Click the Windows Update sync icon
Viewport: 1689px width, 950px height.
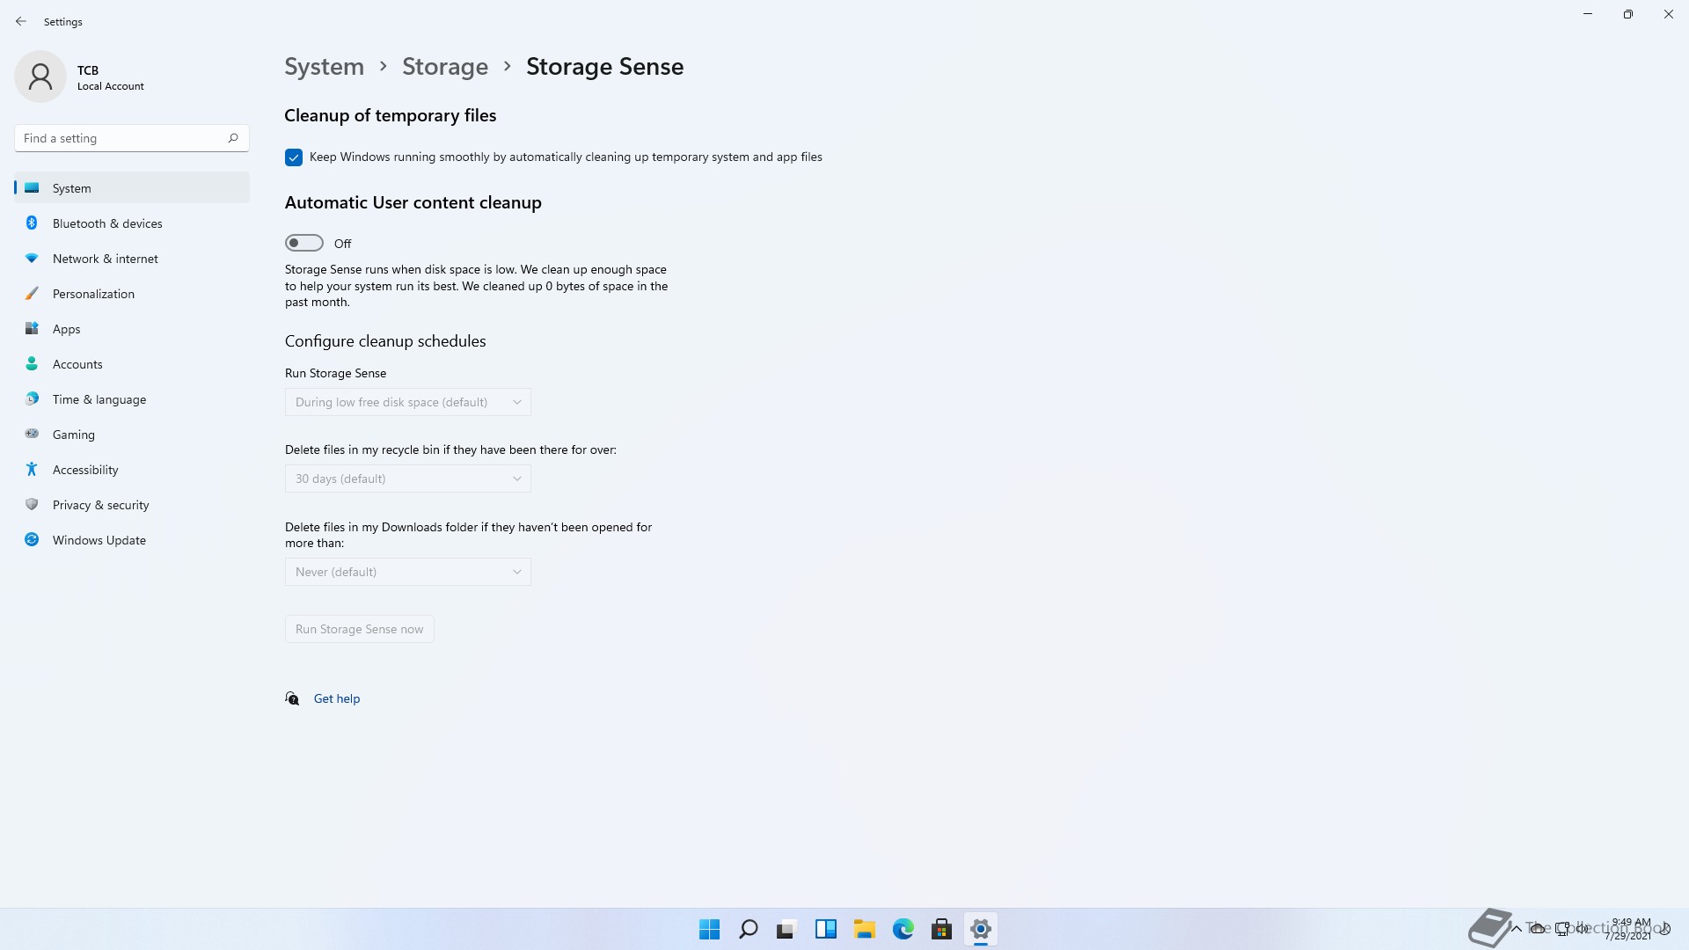coord(32,540)
